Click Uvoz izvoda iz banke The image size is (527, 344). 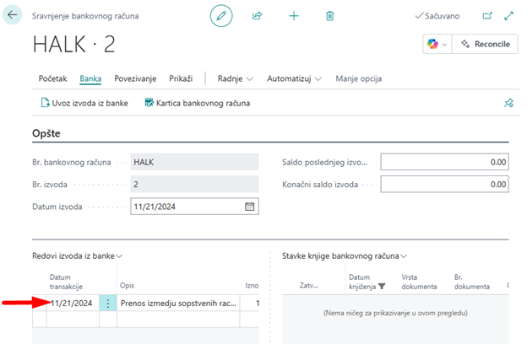(x=86, y=104)
